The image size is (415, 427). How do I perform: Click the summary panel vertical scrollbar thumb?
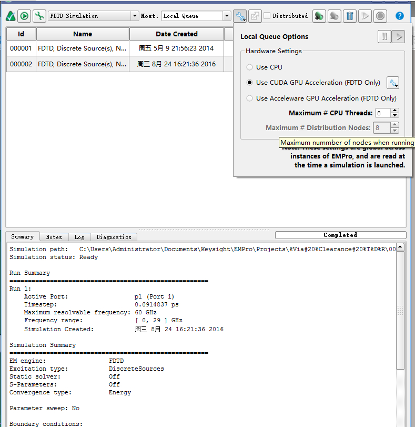point(400,310)
